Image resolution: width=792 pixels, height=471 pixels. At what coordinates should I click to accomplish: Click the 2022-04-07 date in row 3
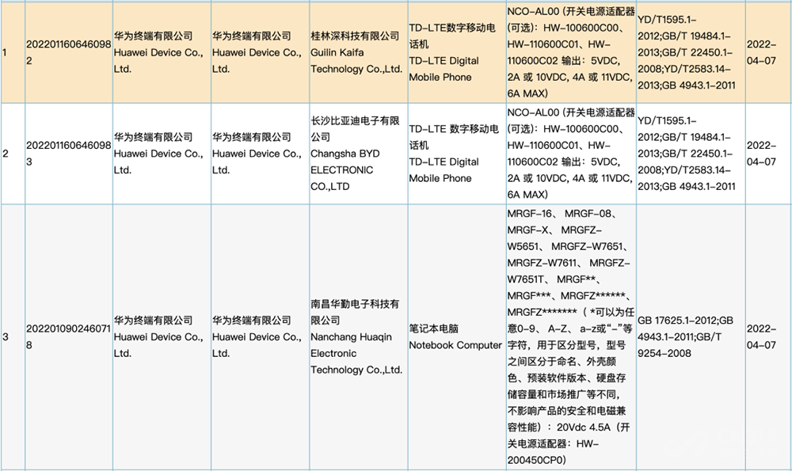tap(761, 336)
